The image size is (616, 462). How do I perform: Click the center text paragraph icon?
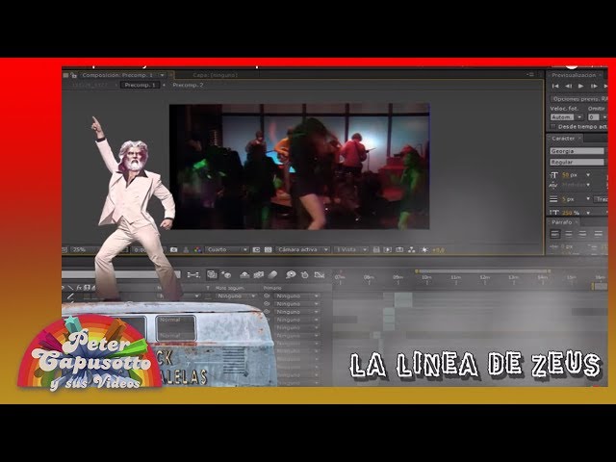[x=569, y=234]
